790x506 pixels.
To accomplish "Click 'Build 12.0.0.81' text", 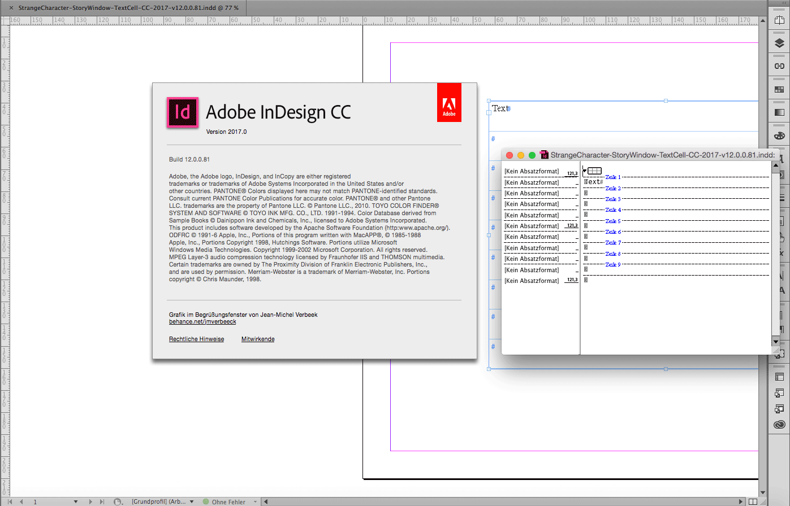I will point(189,159).
